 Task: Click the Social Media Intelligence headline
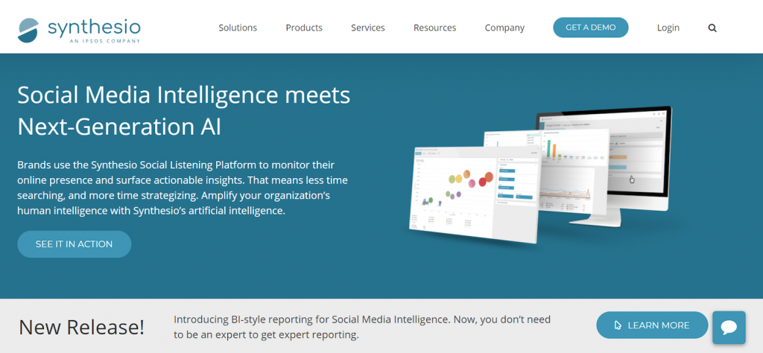click(183, 110)
